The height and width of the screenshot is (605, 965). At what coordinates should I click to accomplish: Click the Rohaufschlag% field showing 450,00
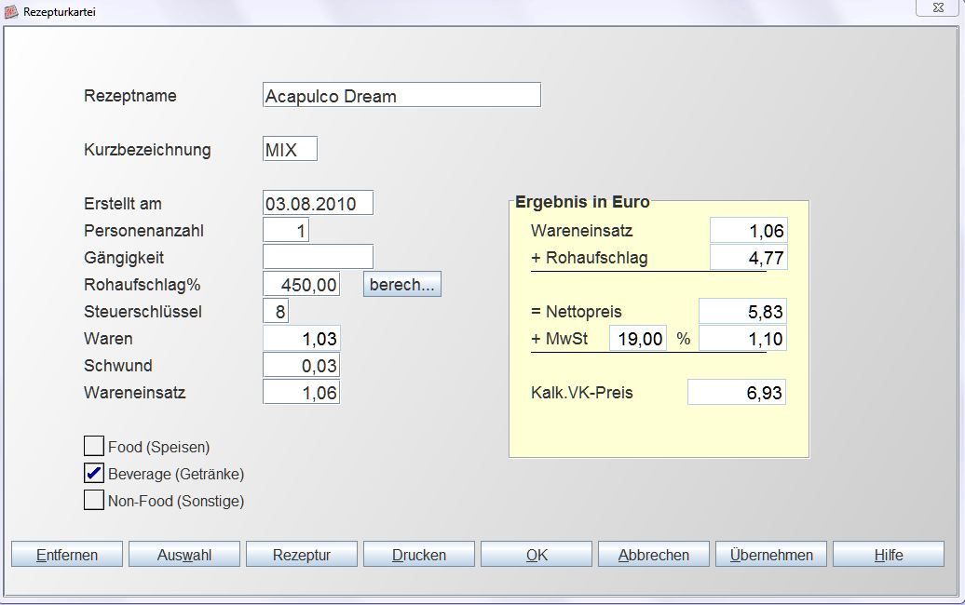(302, 284)
